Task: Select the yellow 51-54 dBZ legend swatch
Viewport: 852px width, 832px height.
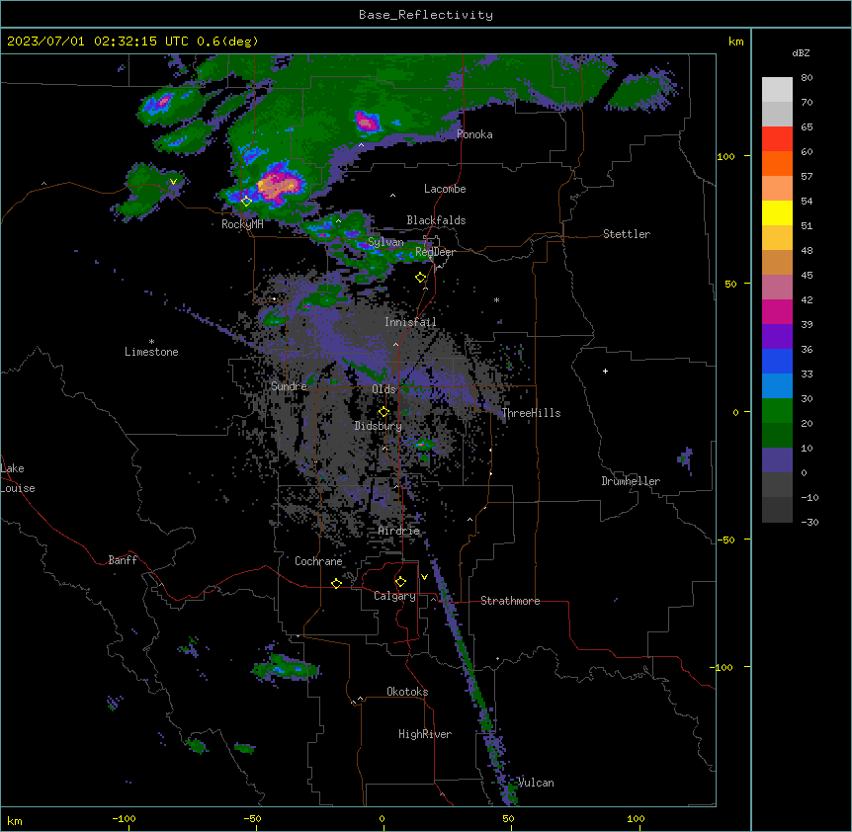Action: point(777,212)
